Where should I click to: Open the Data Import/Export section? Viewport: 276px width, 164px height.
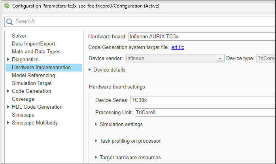pyautogui.click(x=33, y=44)
